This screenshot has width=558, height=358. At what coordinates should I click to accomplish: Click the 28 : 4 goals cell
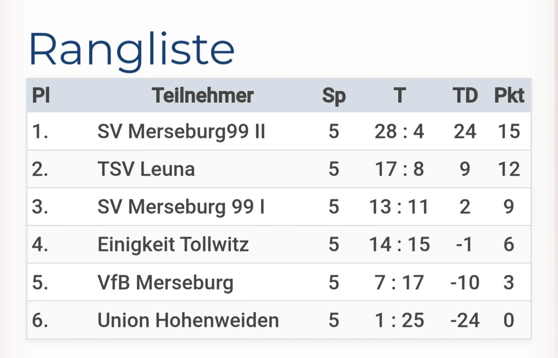point(399,132)
